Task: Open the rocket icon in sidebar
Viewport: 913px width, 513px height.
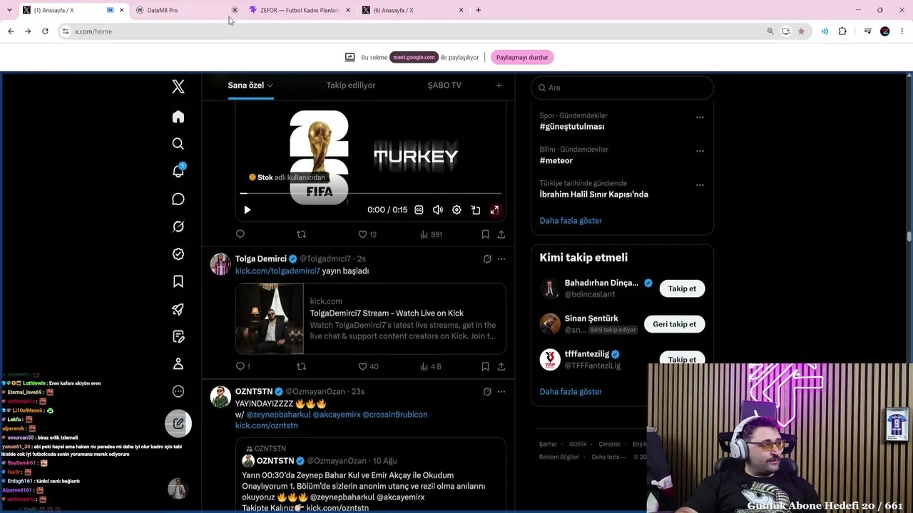Action: pyautogui.click(x=178, y=309)
